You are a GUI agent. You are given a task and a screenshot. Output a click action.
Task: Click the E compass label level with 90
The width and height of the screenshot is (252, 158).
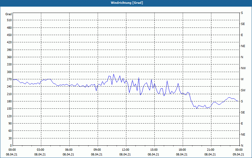point(242,124)
